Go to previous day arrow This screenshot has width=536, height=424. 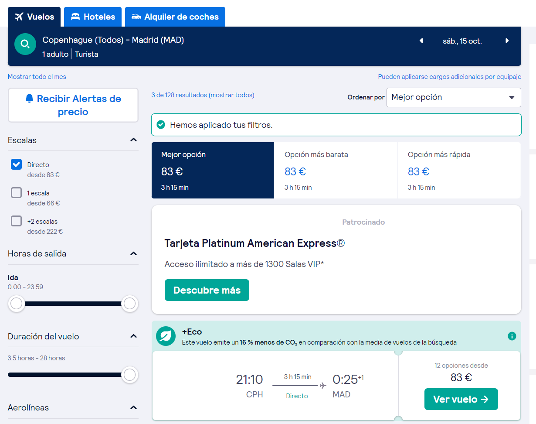[x=421, y=41]
